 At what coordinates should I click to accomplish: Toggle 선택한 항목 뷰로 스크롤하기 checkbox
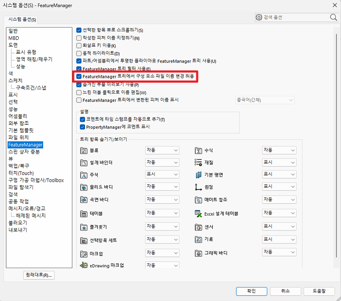coord(79,30)
